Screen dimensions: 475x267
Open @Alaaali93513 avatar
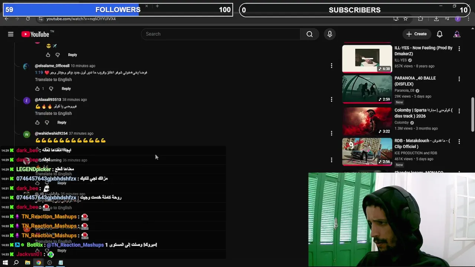pyautogui.click(x=26, y=100)
